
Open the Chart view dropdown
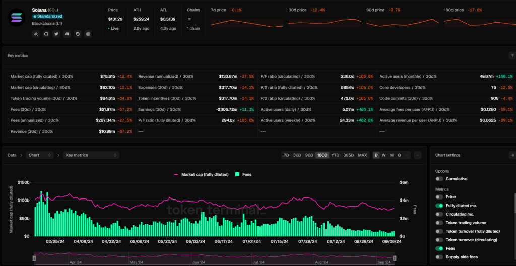40,155
